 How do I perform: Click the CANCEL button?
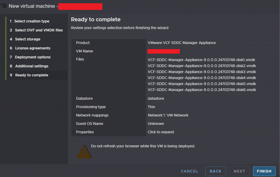point(189,171)
